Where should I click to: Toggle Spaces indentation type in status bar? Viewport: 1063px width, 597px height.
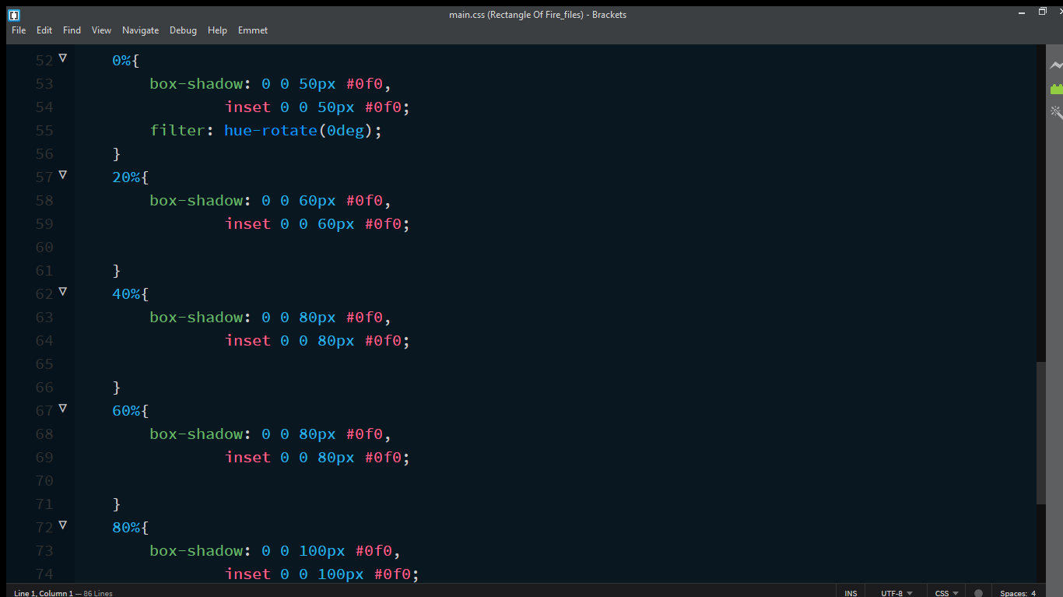pyautogui.click(x=1013, y=593)
